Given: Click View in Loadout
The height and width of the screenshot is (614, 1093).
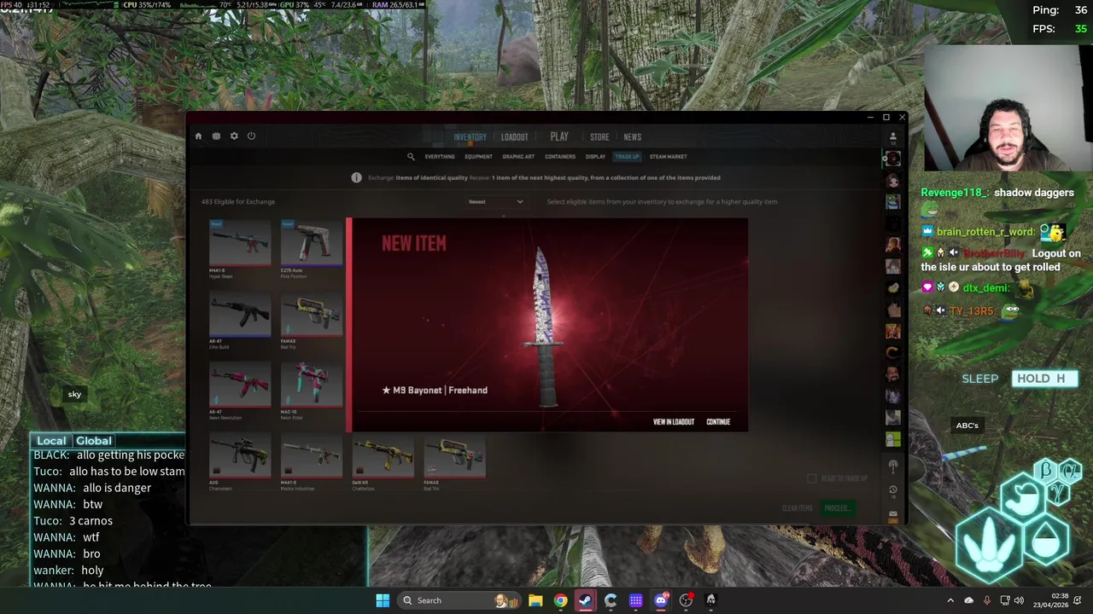Looking at the screenshot, I should [674, 422].
